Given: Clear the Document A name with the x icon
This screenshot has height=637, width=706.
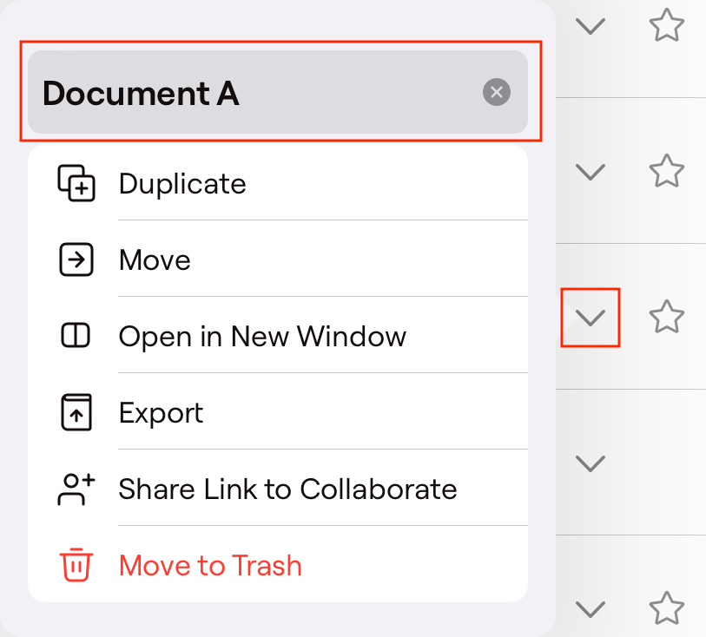Looking at the screenshot, I should point(496,93).
